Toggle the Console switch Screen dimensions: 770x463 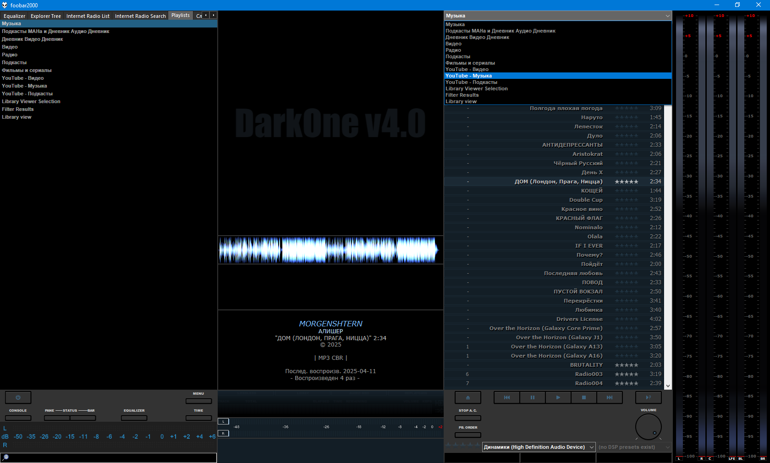[x=18, y=418]
